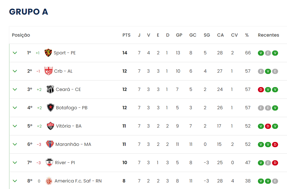
Task: Click Sport's gray E recent result badge
Action: [x=268, y=53]
